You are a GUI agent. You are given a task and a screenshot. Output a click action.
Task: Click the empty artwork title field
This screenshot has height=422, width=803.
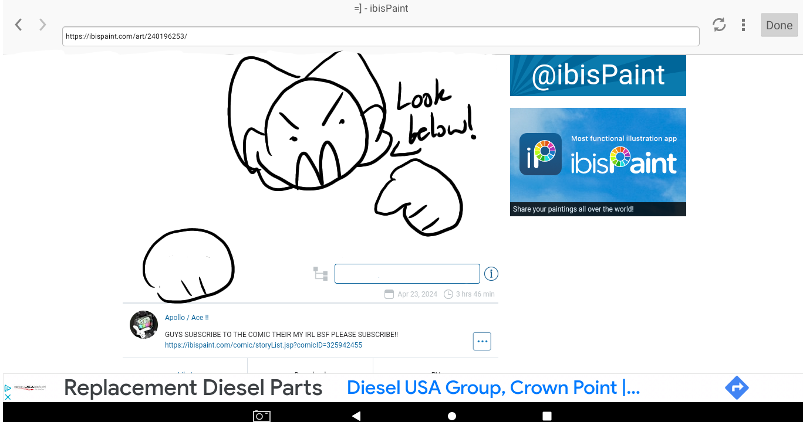[407, 274]
